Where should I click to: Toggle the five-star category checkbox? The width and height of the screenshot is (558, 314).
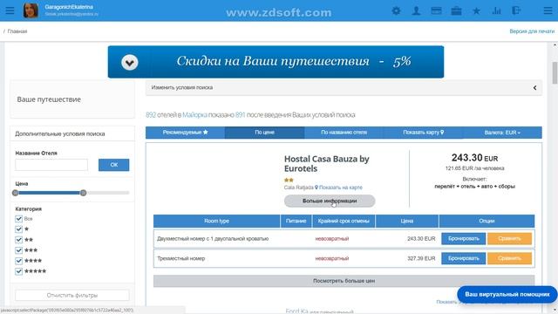point(19,271)
